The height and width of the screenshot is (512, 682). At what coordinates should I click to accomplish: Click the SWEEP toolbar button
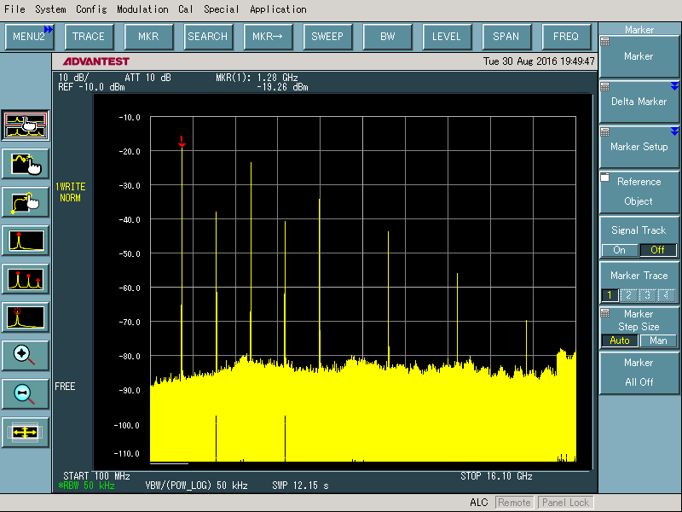pyautogui.click(x=327, y=37)
